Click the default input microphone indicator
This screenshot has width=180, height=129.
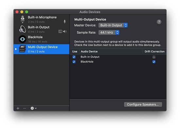(x=65, y=22)
